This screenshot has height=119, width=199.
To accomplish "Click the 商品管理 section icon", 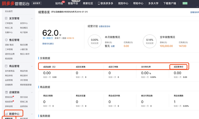I will tap(6, 66).
